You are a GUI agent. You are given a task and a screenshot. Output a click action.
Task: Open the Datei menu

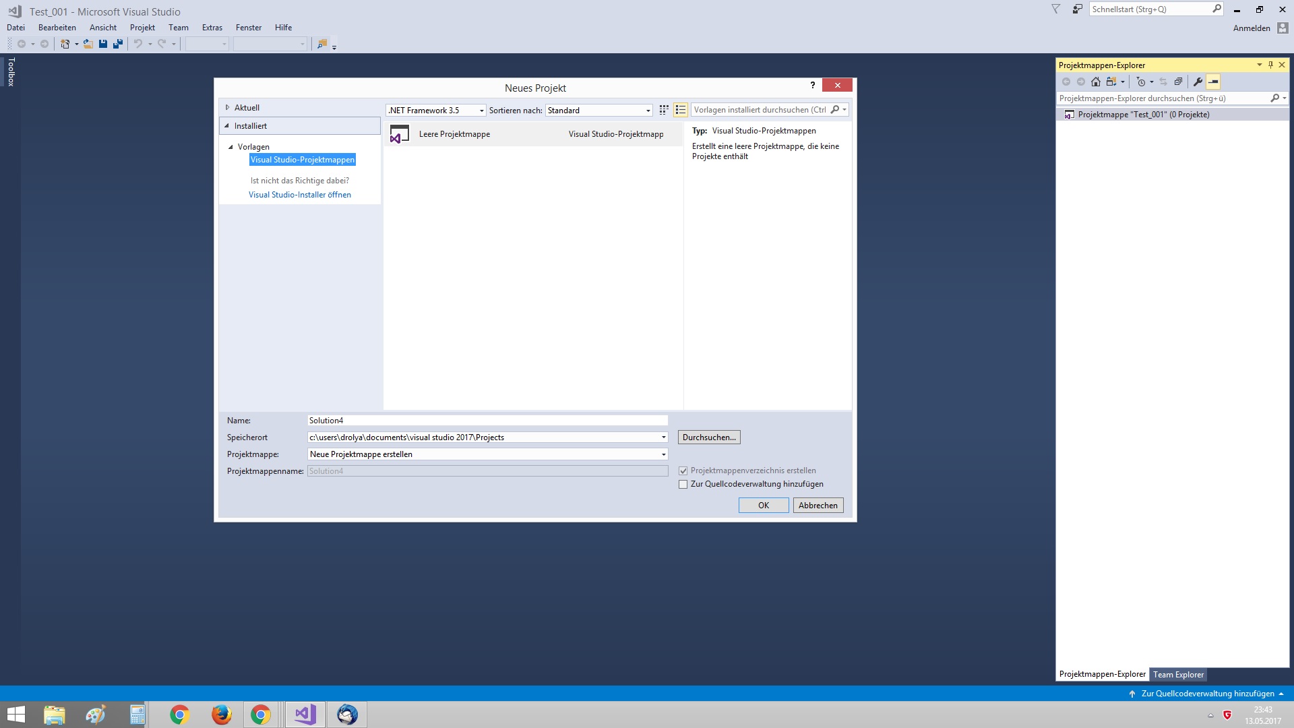coord(16,28)
